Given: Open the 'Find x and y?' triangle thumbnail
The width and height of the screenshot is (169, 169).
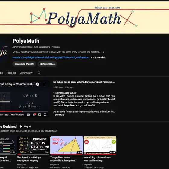Looking at the screenshot, I should pyautogui.click(x=67, y=145).
